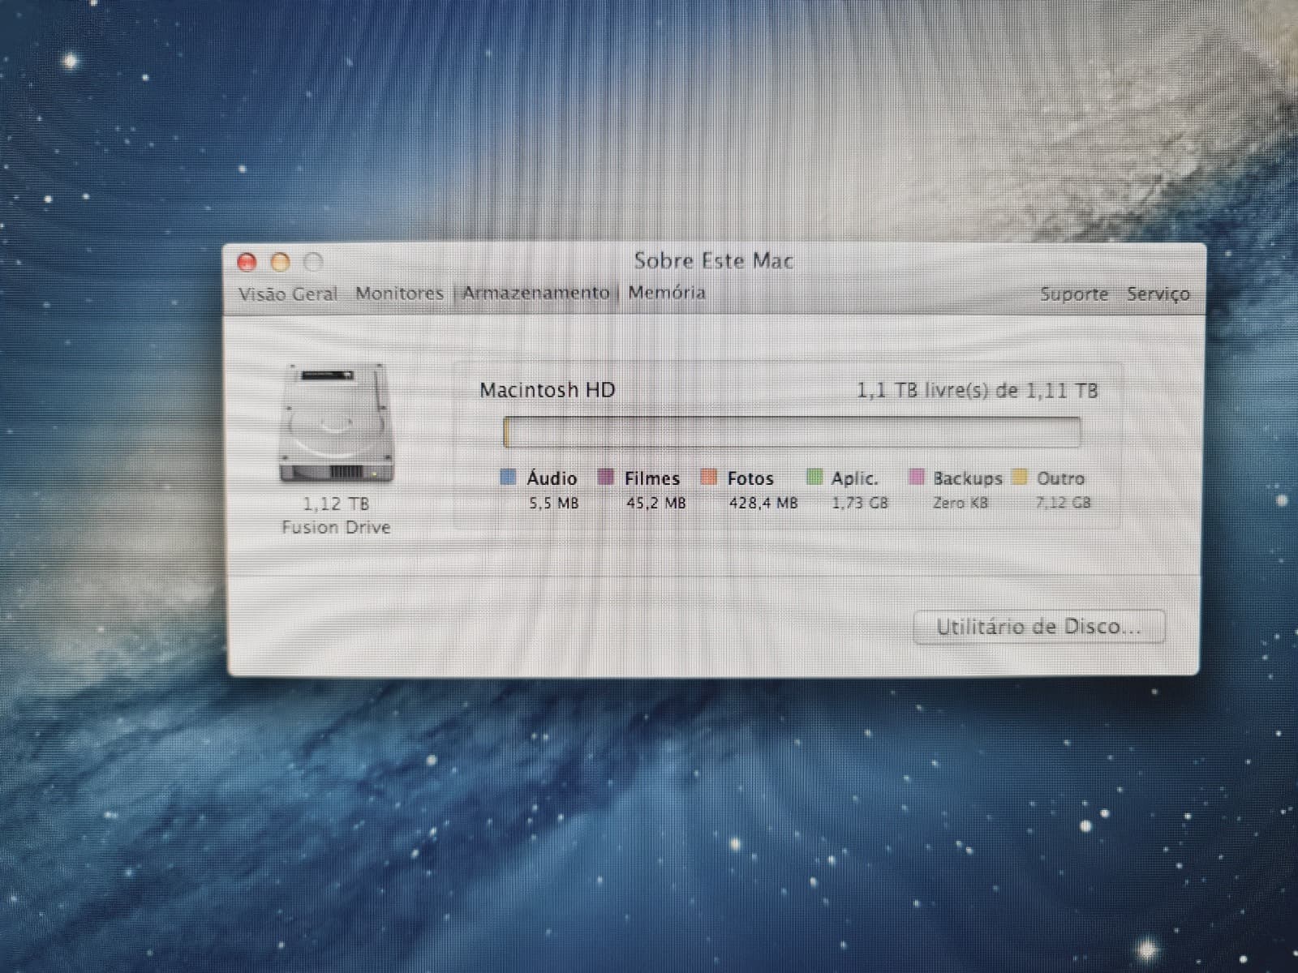This screenshot has height=973, width=1298.
Task: Click the purple Filmes color swatch
Action: point(606,477)
